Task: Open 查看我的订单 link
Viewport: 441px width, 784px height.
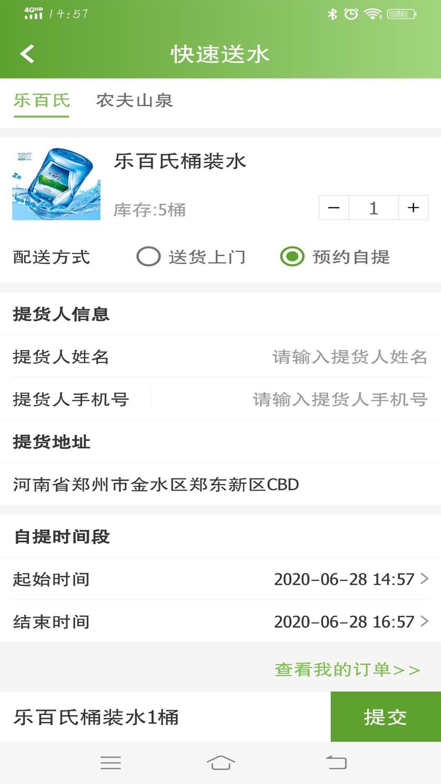Action: click(x=347, y=669)
